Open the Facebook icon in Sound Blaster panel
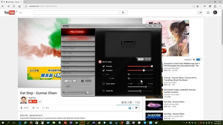This screenshot has height=125, width=223. tap(83, 81)
